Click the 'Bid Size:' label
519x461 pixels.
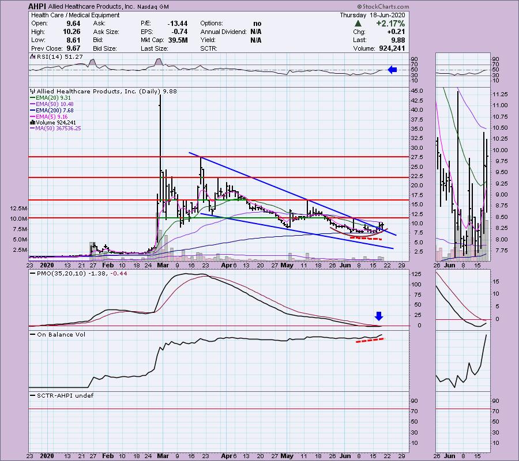click(104, 48)
